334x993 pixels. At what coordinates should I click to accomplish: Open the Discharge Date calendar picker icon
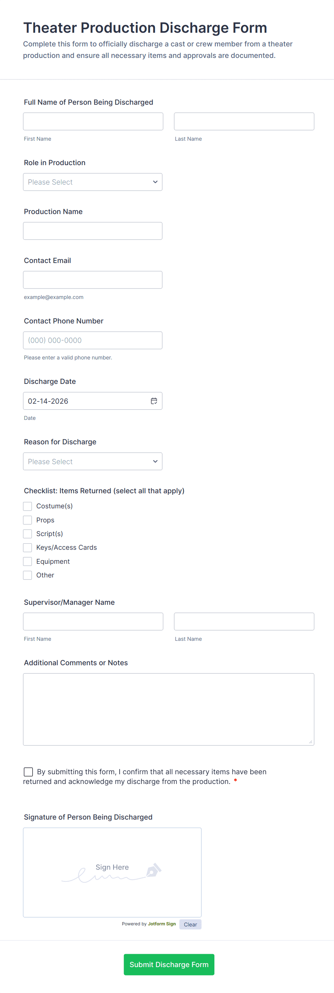tap(154, 401)
